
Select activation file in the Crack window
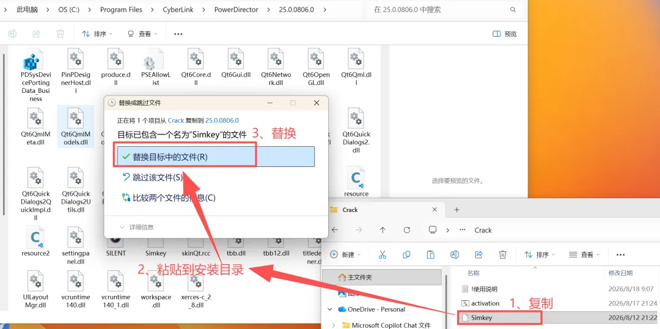[481, 303]
